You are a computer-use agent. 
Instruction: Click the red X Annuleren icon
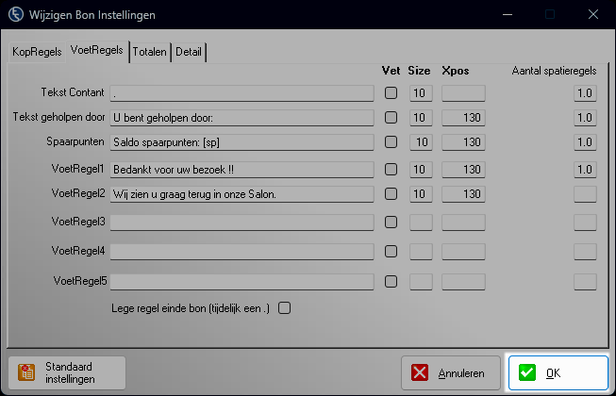[420, 372]
